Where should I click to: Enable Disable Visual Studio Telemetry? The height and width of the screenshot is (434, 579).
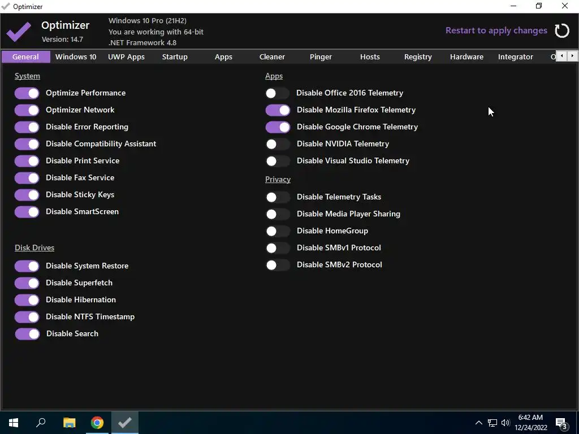278,161
